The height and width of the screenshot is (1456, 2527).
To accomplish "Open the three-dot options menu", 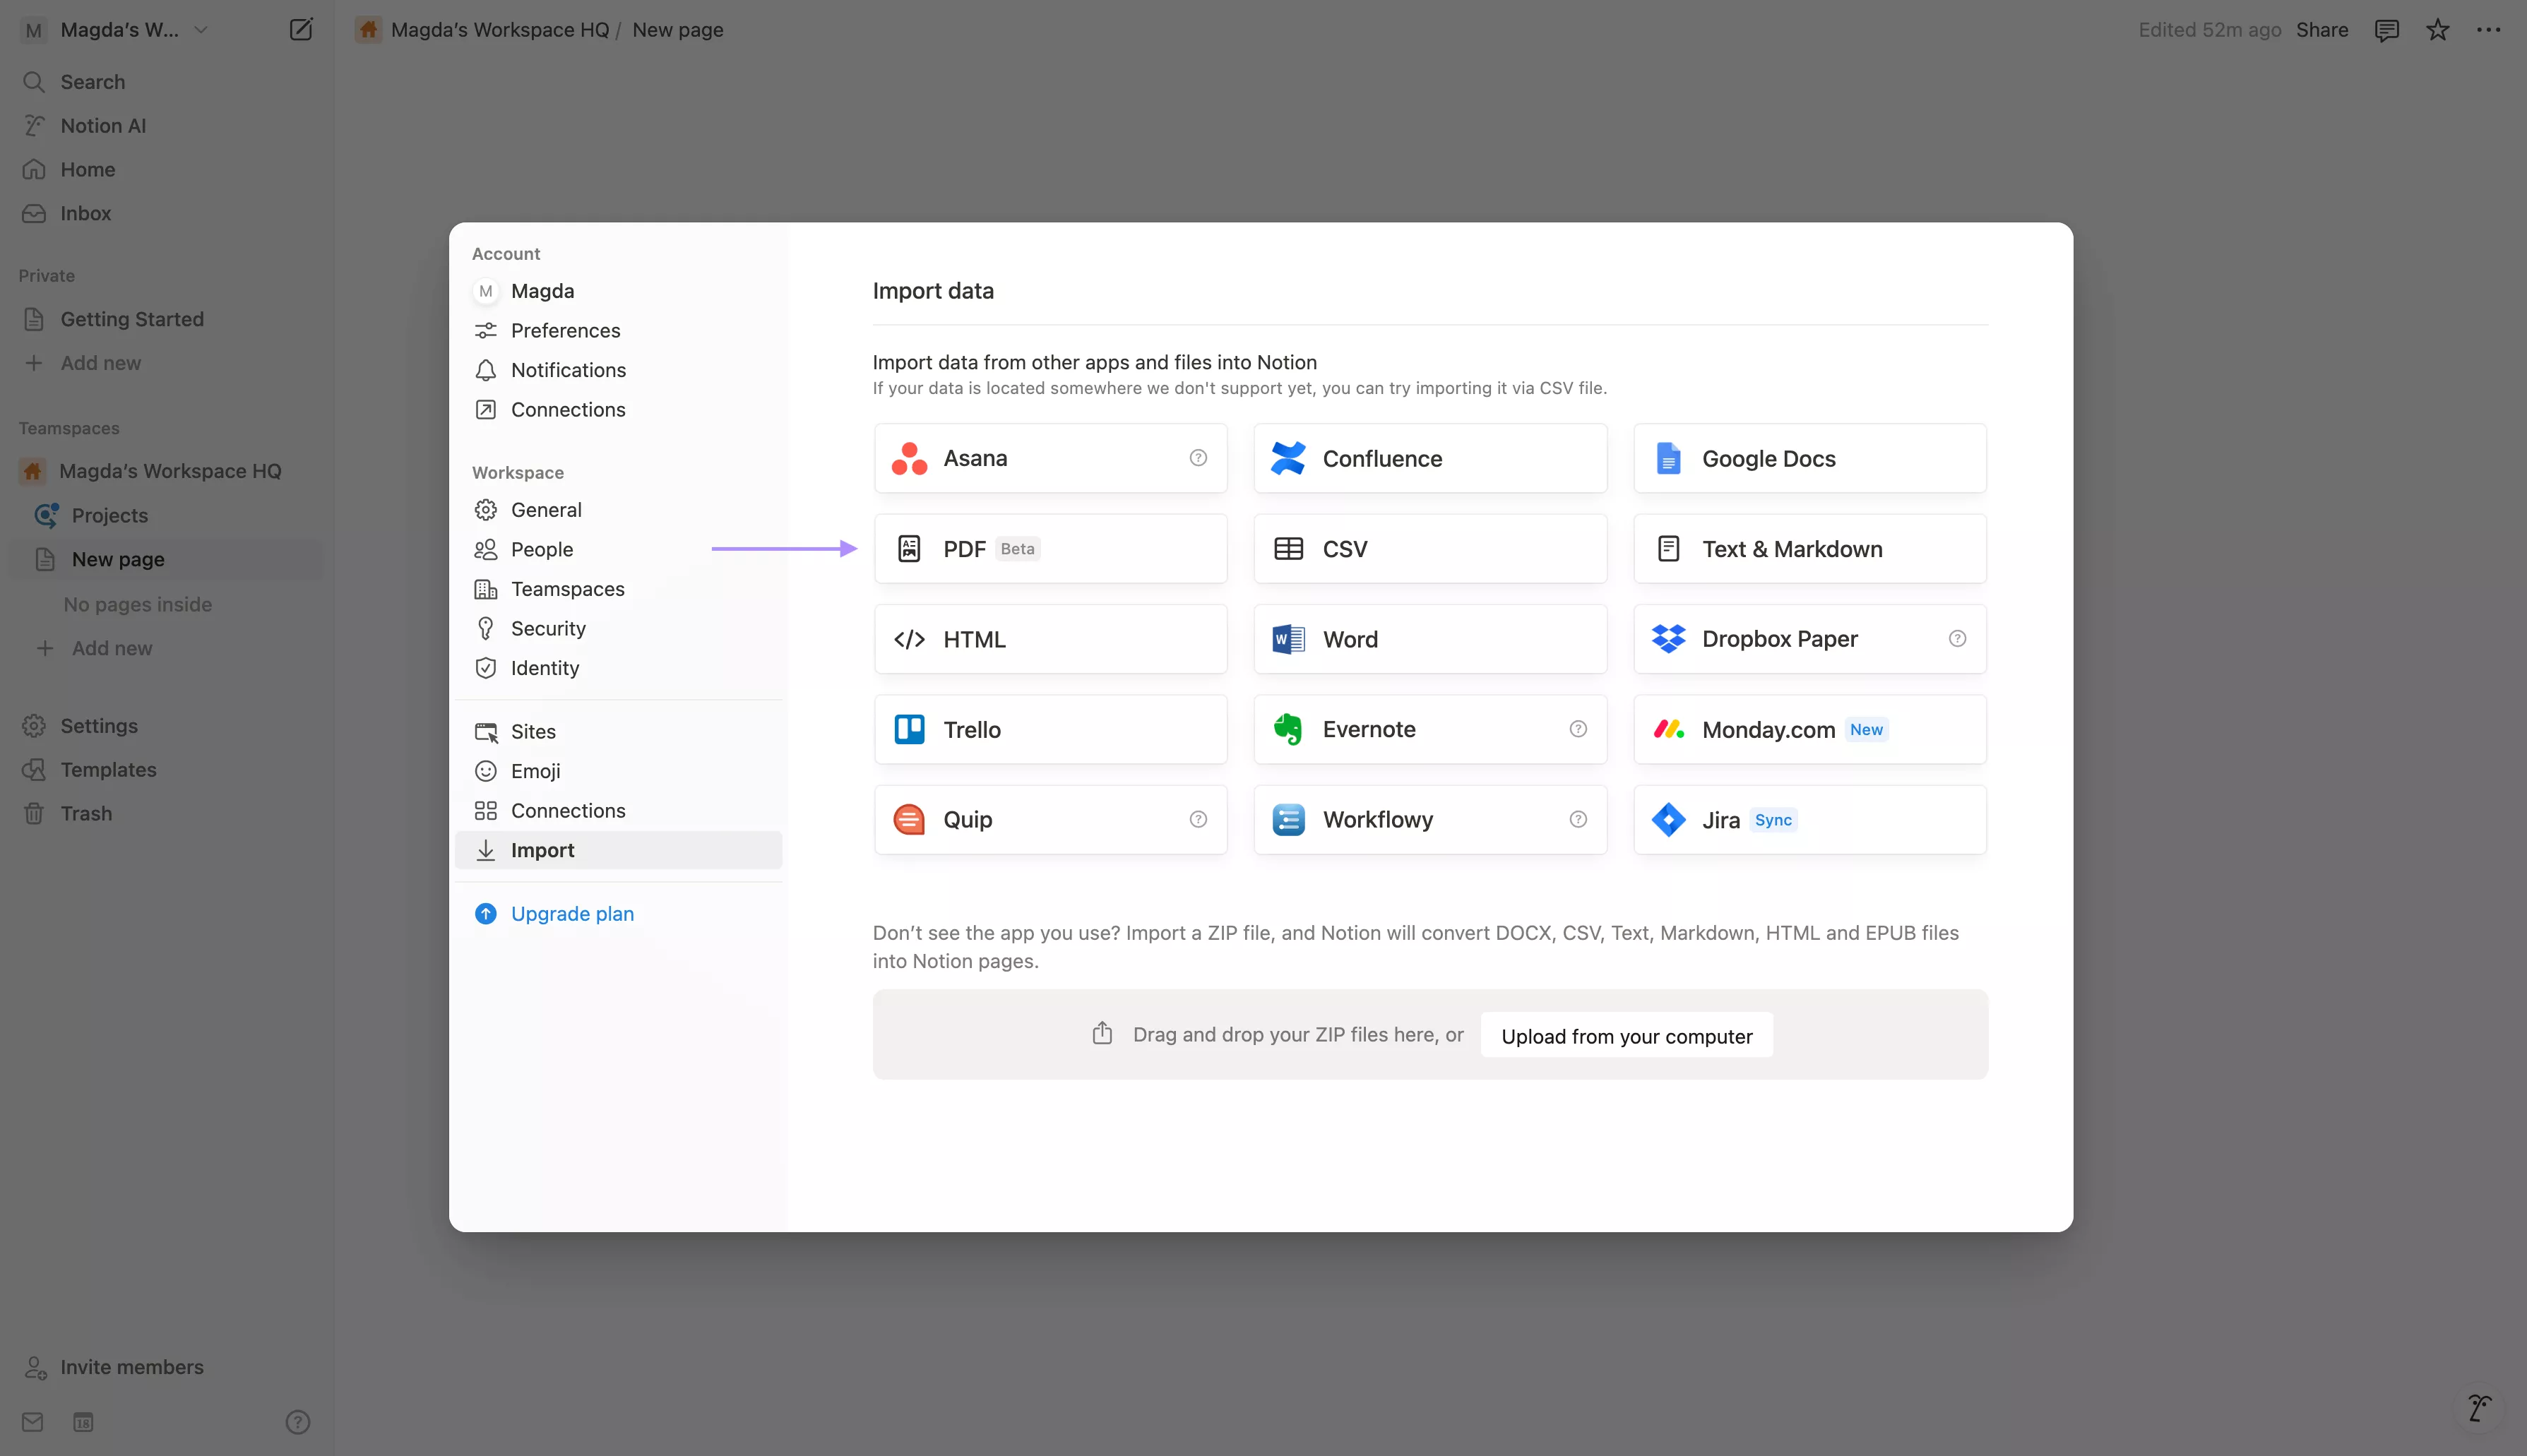I will 2490,29.
